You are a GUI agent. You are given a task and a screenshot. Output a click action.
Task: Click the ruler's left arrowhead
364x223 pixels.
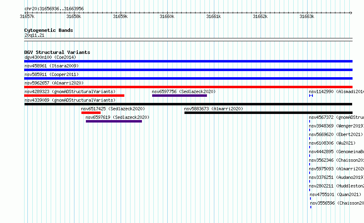coord(25,13)
